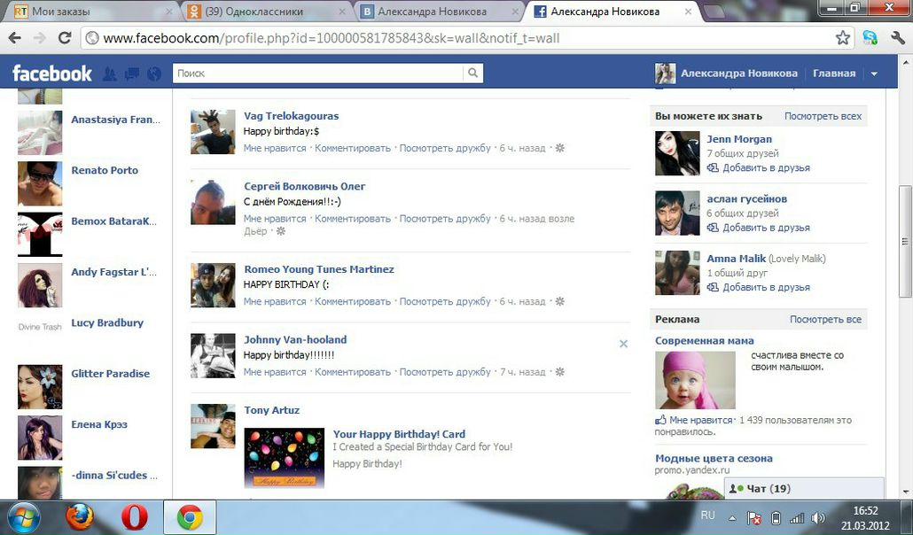
Task: Adjust volume via the speaker tray icon
Action: point(817,517)
